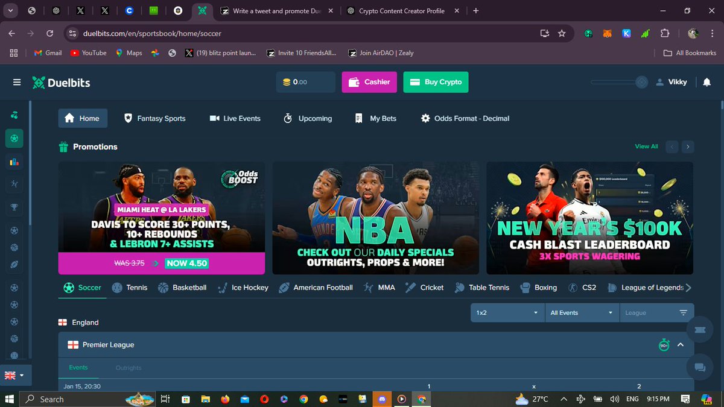The width and height of the screenshot is (724, 407).
Task: Click the Cashier button
Action: point(369,82)
